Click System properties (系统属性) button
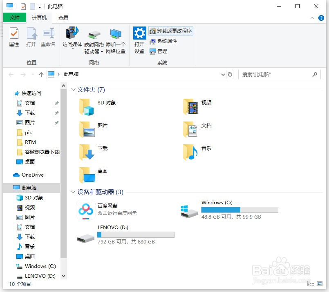 point(163,41)
